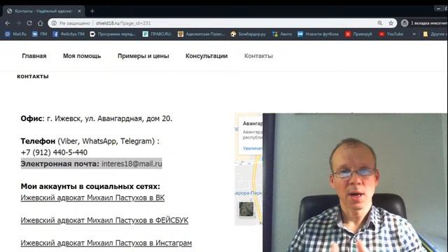Viewport: 448px width, 252px height.
Task: Minimize the browser window
Action: pyautogui.click(x=438, y=8)
